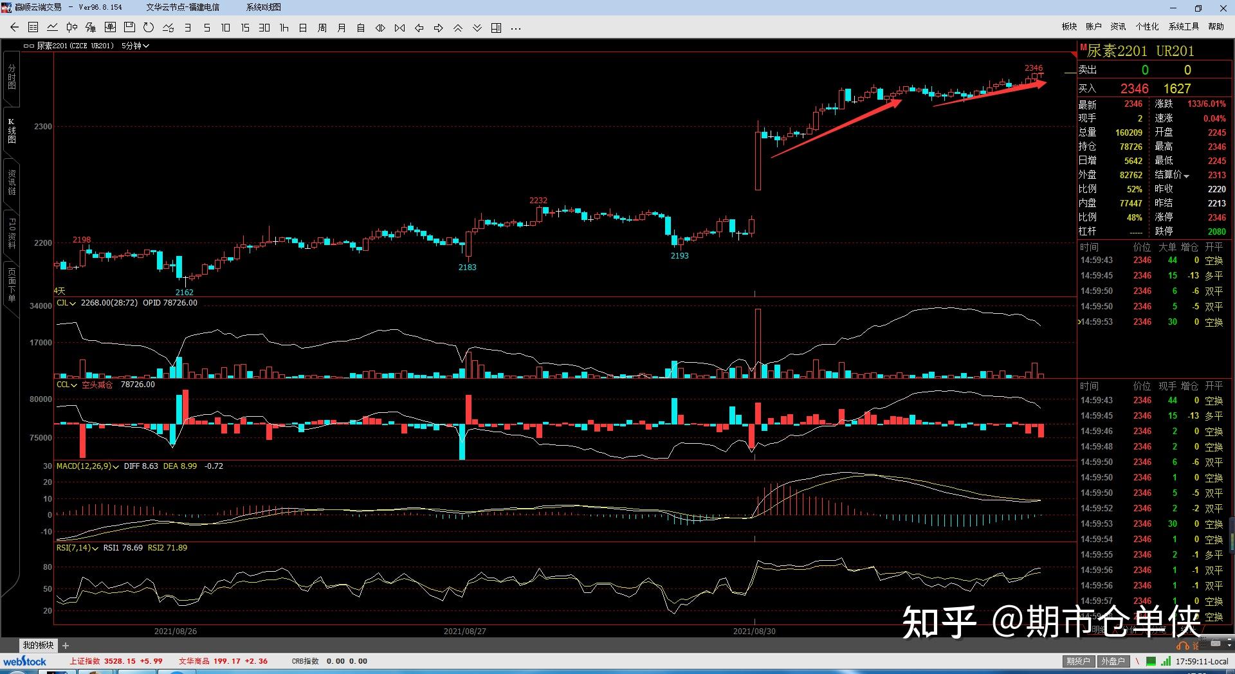Viewport: 1235px width, 674px height.
Task: Open the 系统工具 menu
Action: pyautogui.click(x=1184, y=26)
